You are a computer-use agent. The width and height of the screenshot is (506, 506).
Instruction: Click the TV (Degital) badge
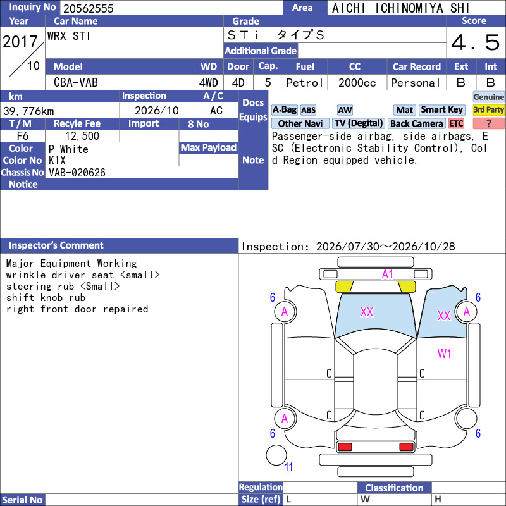coord(358,123)
